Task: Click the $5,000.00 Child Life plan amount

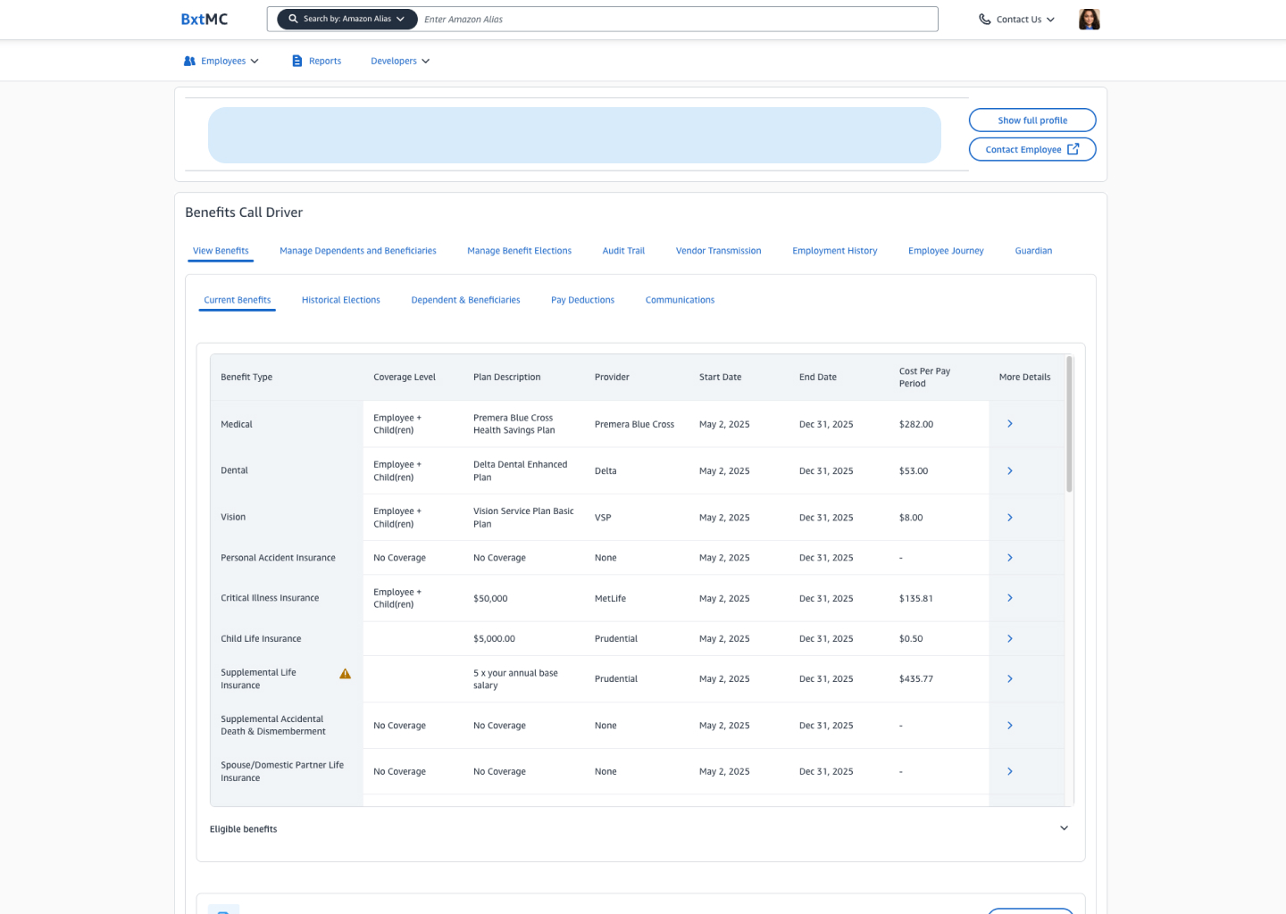Action: [x=494, y=639]
